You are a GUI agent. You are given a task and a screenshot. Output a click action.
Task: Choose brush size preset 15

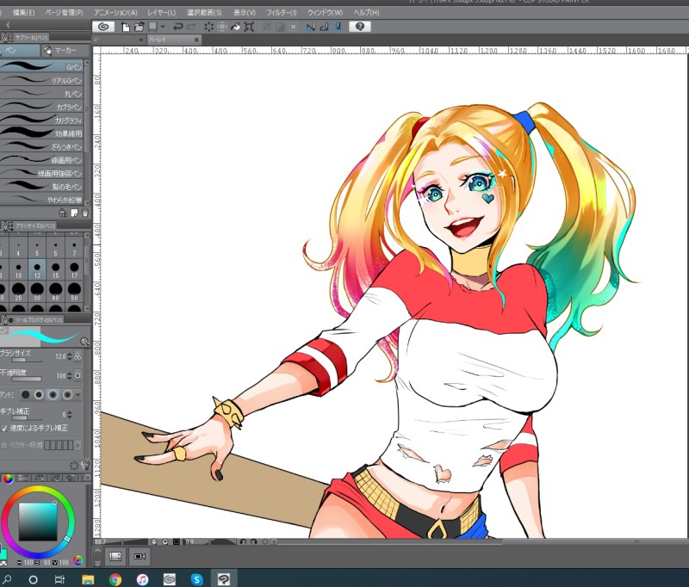click(x=56, y=269)
